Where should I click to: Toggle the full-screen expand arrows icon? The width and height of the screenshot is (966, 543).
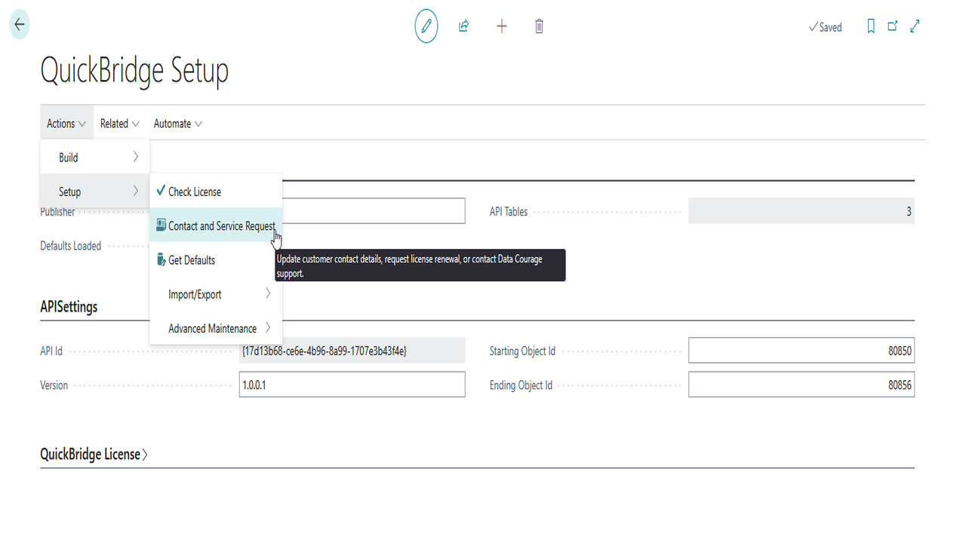pyautogui.click(x=915, y=26)
